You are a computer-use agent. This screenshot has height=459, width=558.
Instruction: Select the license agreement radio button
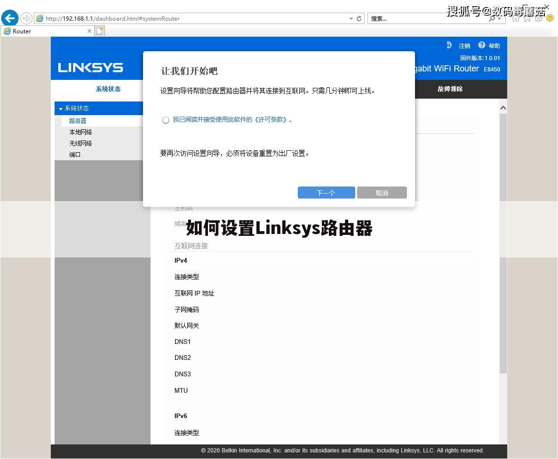coord(166,120)
